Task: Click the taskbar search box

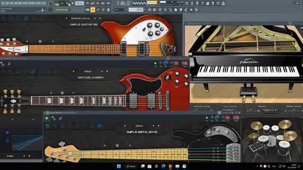Action: tap(131, 166)
